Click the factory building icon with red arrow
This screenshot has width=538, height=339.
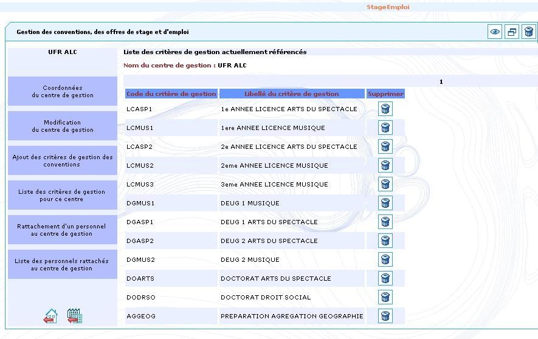(x=74, y=316)
